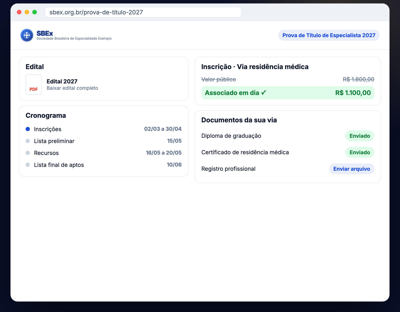The width and height of the screenshot is (400, 312).
Task: Click the 'Cronograma' heading
Action: coord(46,116)
